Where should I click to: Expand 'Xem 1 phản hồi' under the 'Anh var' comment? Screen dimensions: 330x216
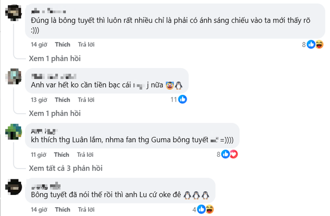55,113
